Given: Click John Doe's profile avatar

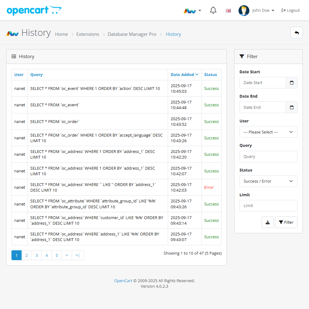Looking at the screenshot, I should pyautogui.click(x=244, y=11).
